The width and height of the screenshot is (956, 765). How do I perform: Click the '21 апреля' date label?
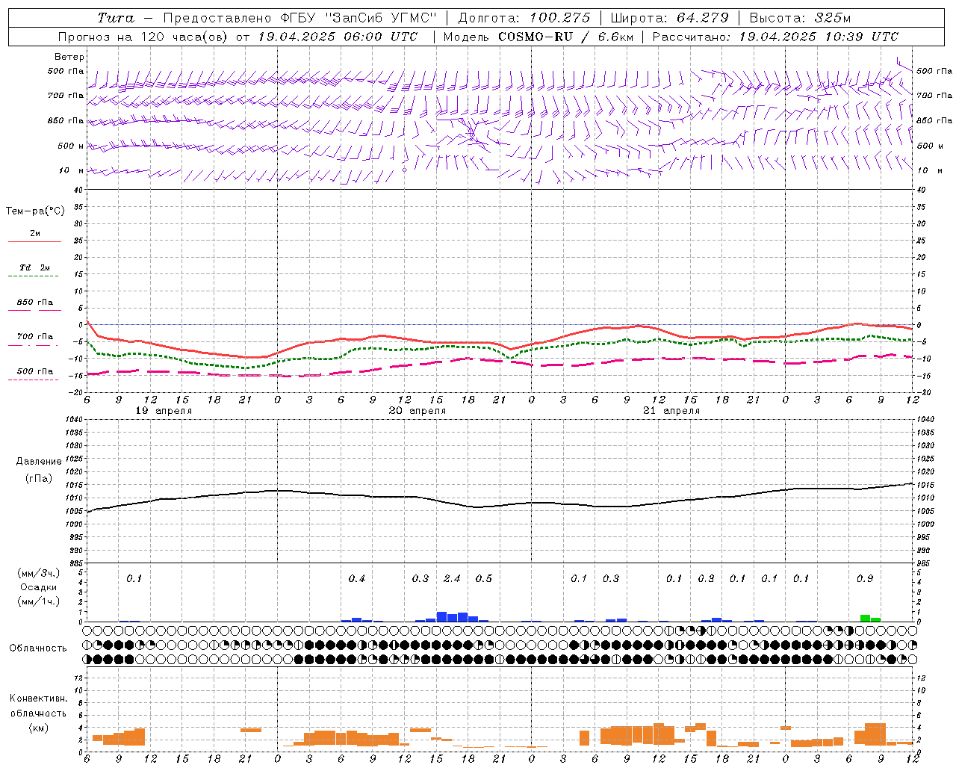pos(671,411)
